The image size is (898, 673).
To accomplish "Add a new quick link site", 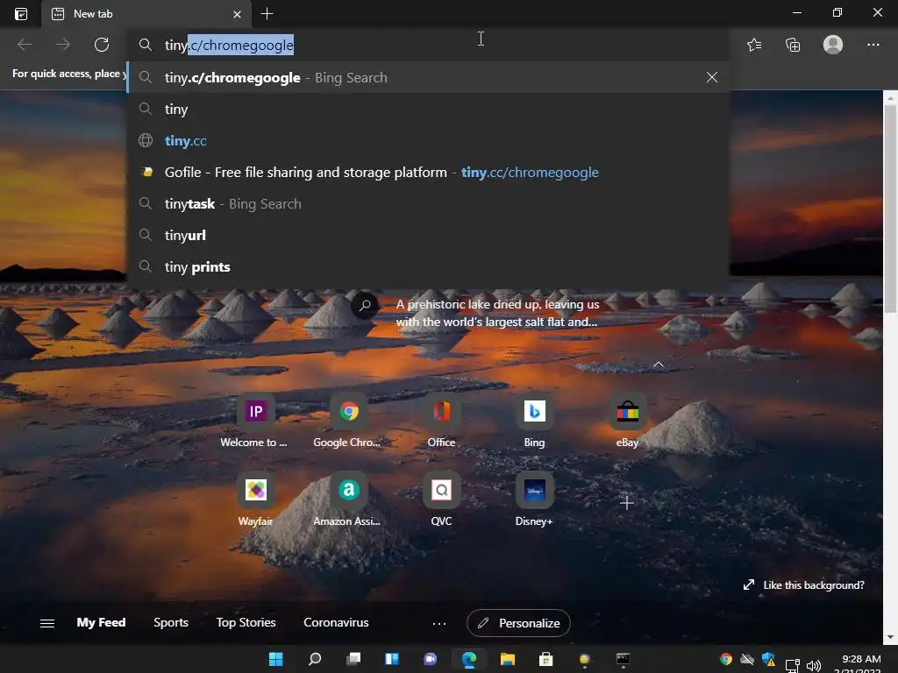I will pyautogui.click(x=626, y=503).
